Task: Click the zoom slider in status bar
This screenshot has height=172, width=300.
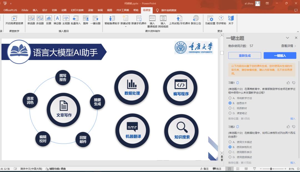Action: click(x=271, y=169)
